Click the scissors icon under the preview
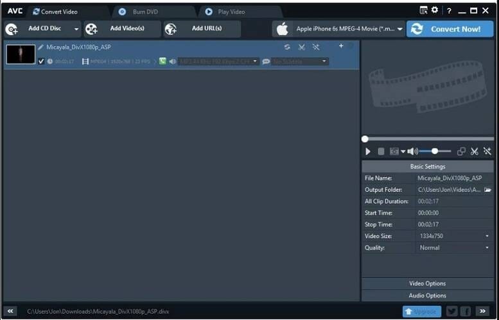Screen dimensions: 499x320 pos(475,151)
